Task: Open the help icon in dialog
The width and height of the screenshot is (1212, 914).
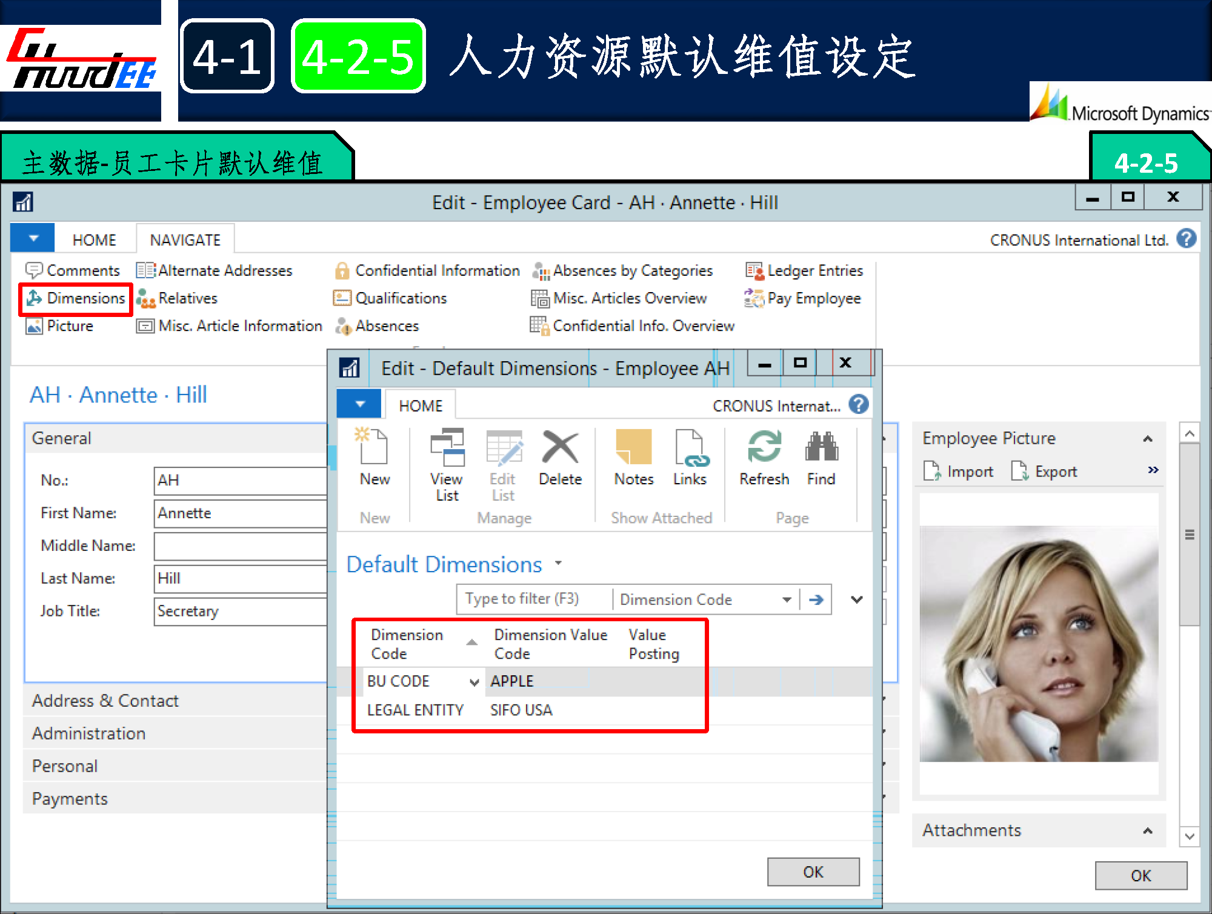Action: coord(858,405)
